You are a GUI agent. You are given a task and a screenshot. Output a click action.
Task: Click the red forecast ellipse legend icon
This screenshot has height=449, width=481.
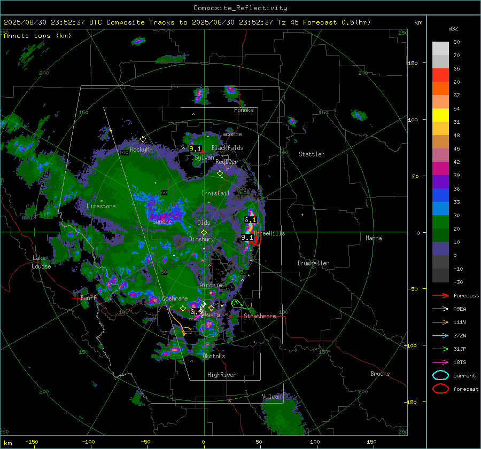click(440, 389)
